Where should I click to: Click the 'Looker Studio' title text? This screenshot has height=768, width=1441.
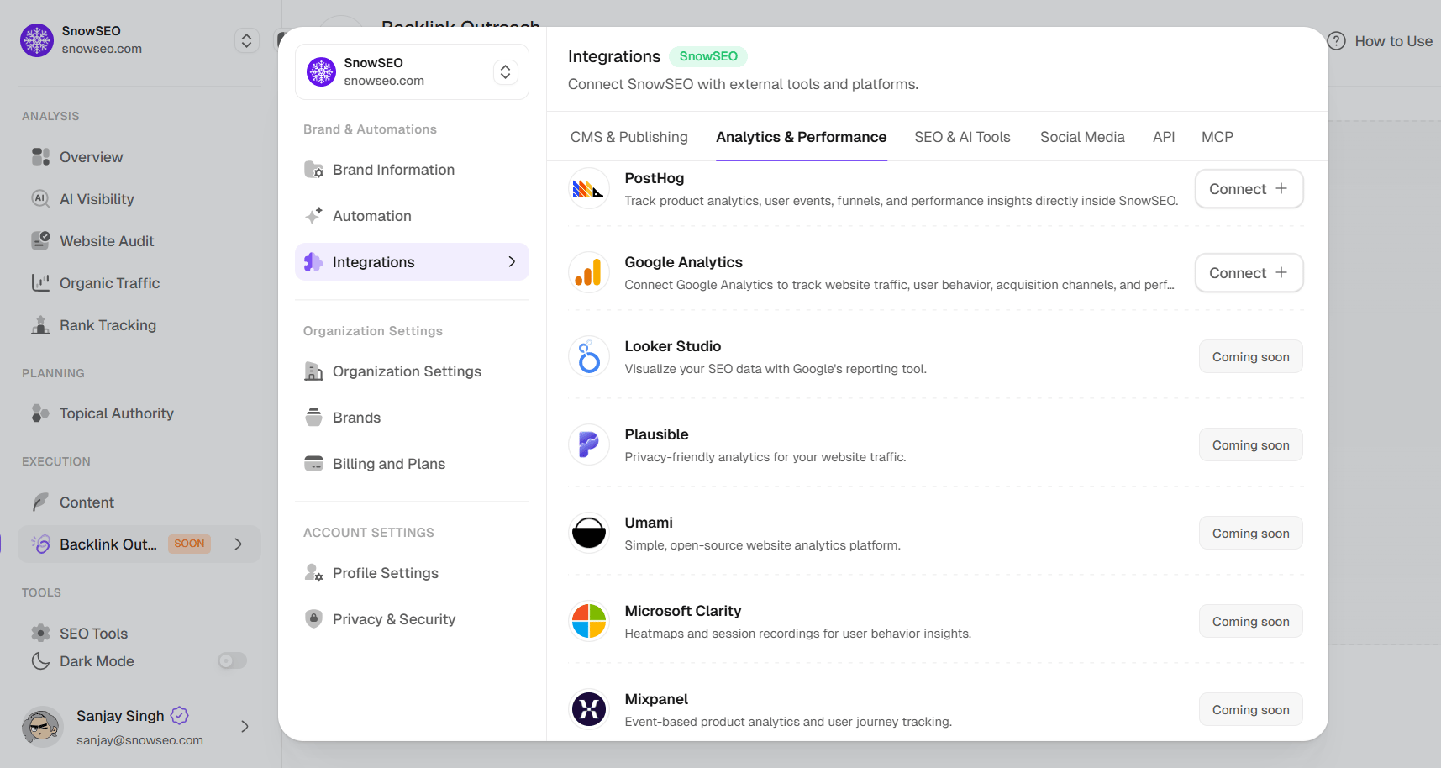[673, 346]
